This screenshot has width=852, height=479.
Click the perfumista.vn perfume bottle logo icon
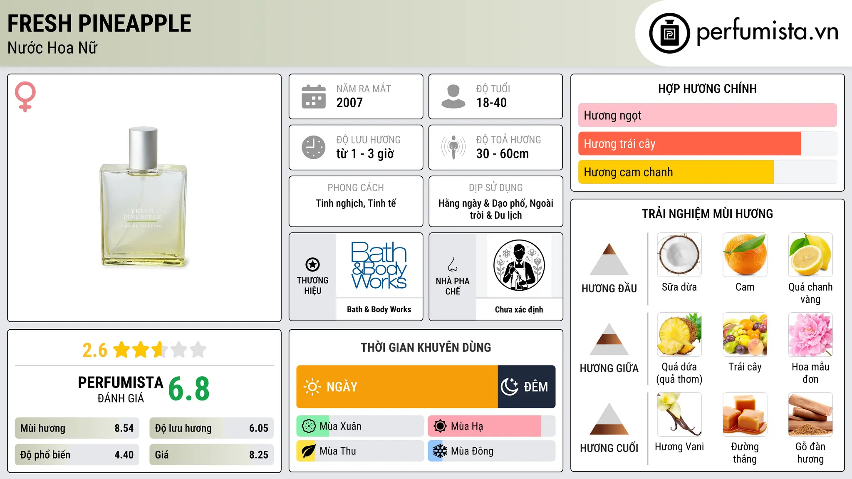669,33
